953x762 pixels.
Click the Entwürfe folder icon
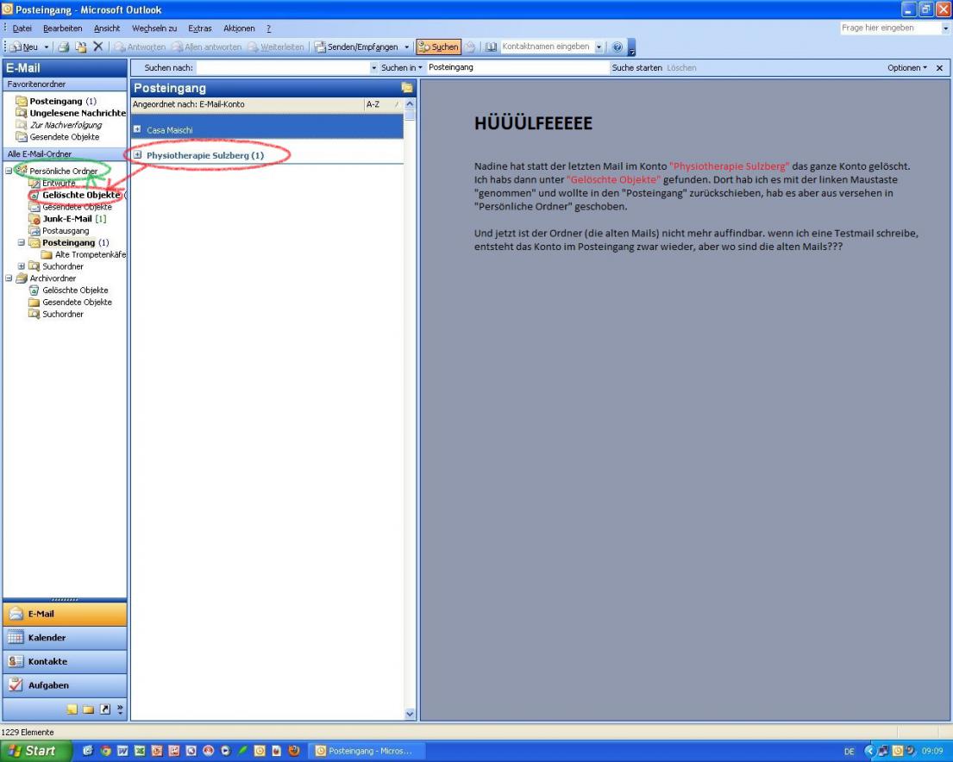click(34, 184)
